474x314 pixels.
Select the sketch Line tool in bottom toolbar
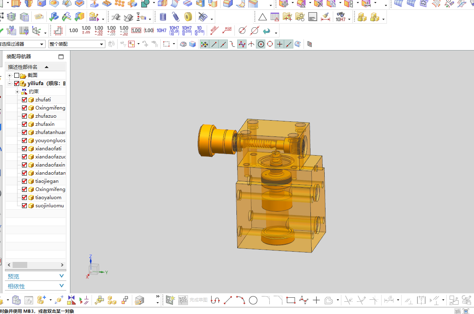tap(228, 300)
